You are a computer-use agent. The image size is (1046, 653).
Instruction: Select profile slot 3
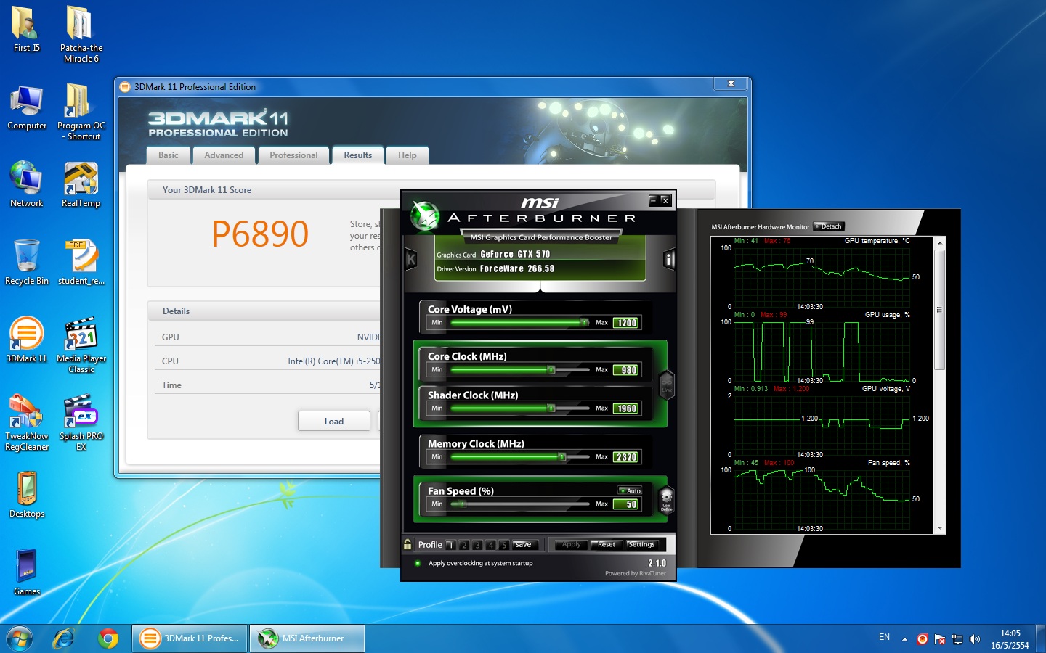point(477,544)
